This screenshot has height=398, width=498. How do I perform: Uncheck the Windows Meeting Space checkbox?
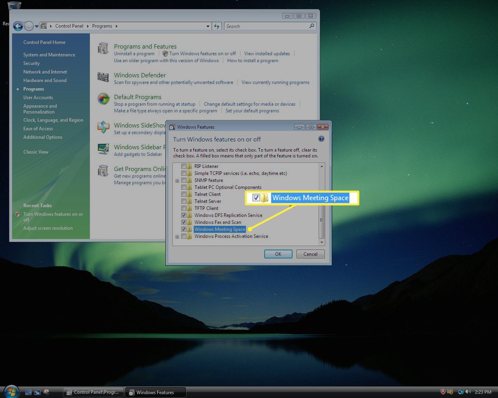184,229
